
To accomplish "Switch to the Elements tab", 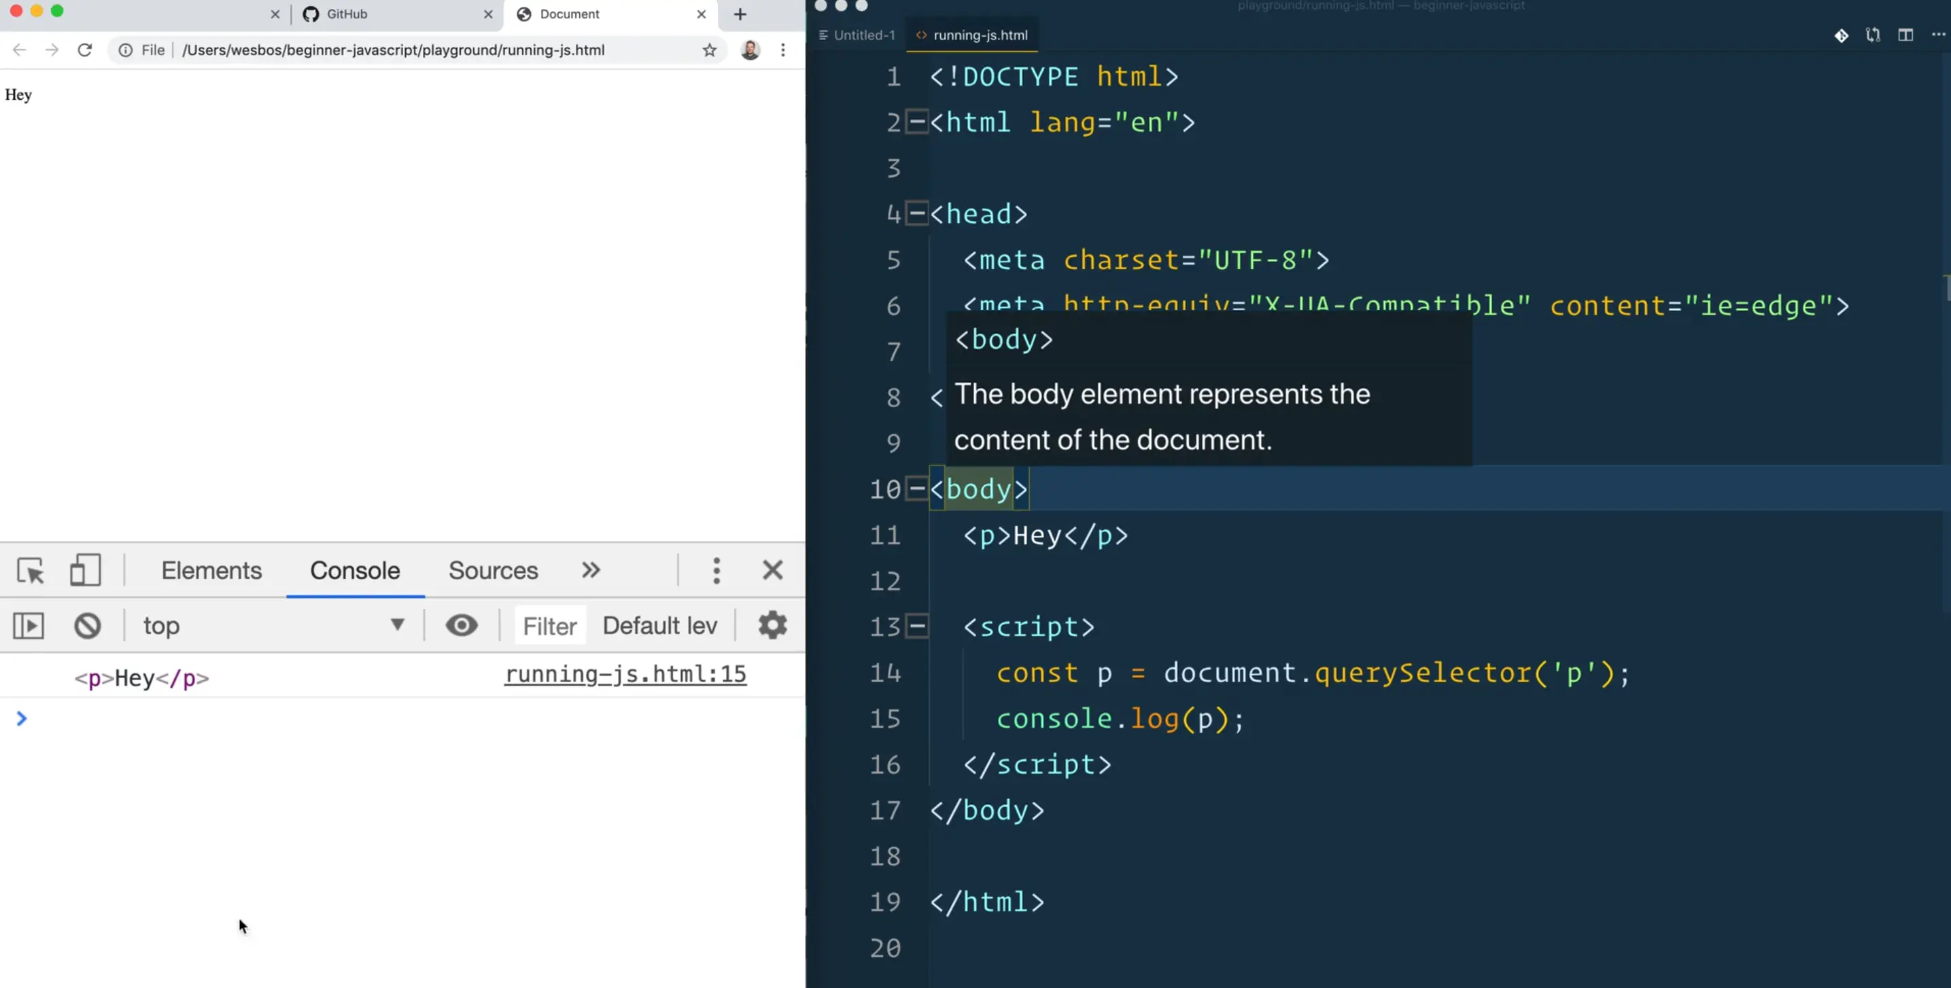I will (x=211, y=570).
